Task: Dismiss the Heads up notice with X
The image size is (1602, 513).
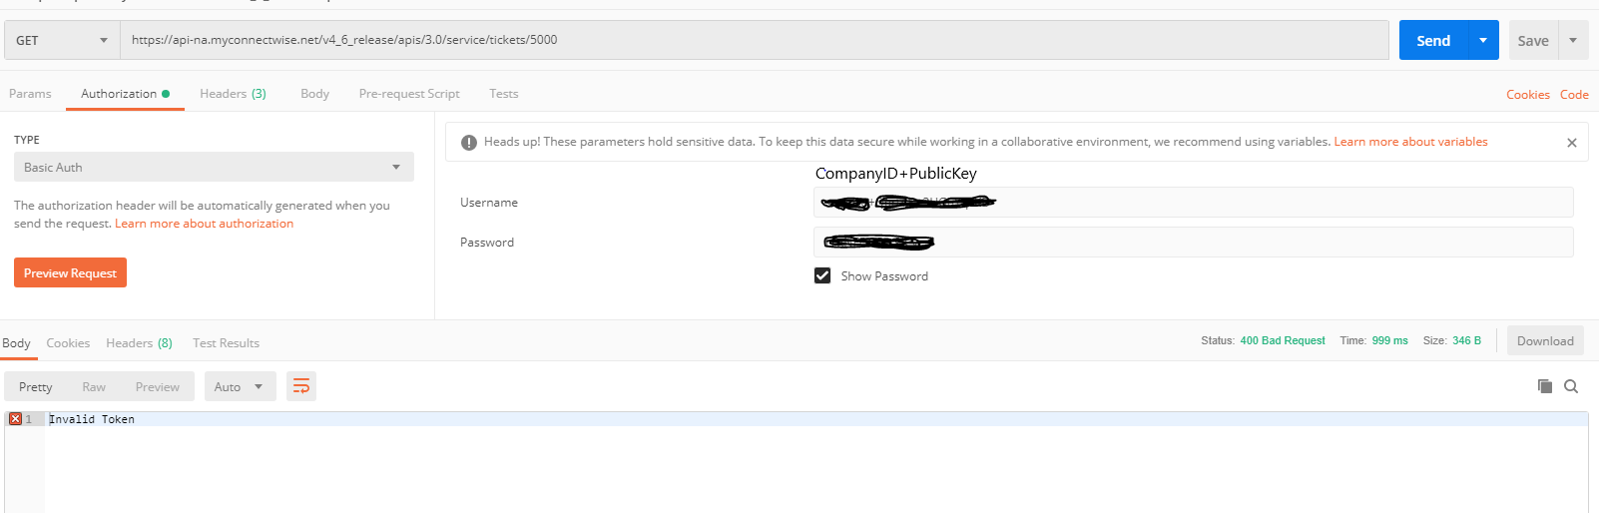Action: (x=1572, y=143)
